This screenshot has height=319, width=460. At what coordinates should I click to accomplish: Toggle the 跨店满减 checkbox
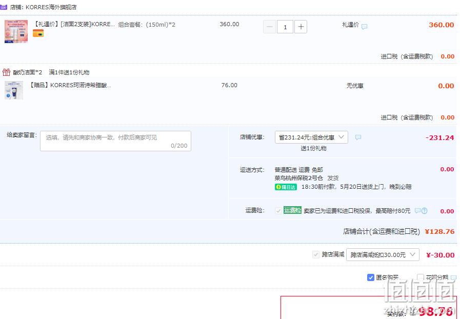point(316,254)
